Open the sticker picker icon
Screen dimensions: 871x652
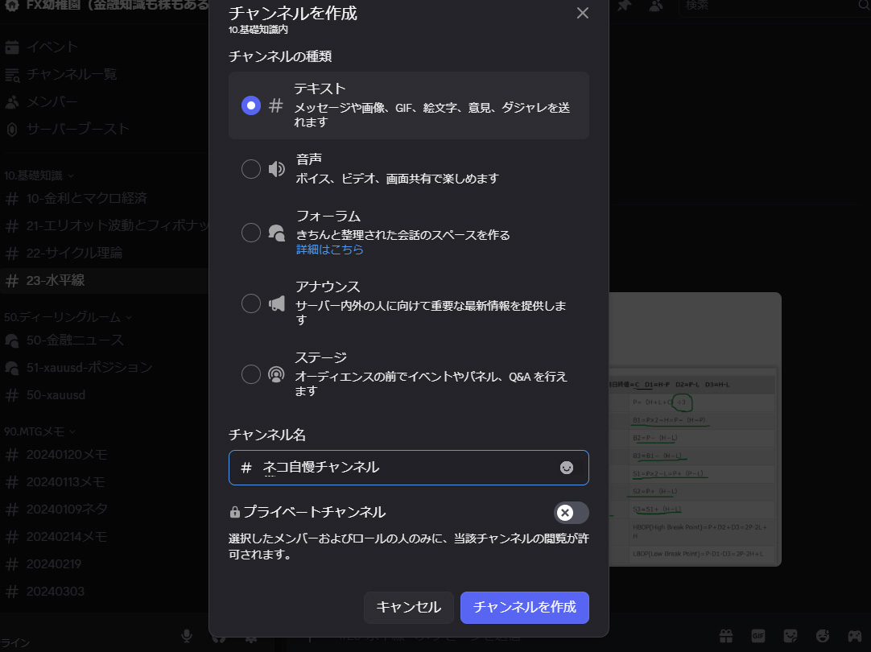[790, 635]
